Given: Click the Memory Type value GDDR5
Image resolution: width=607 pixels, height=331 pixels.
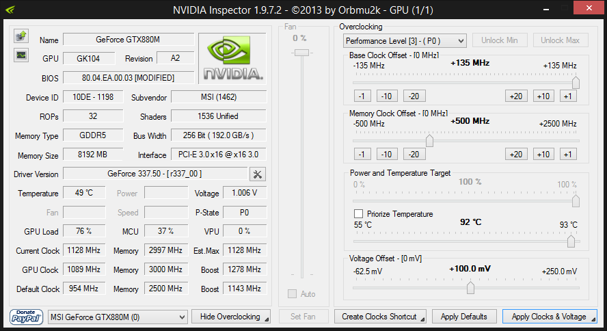Looking at the screenshot, I should pos(93,135).
